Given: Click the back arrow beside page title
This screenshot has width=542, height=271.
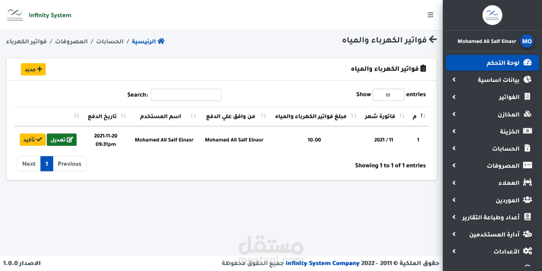Looking at the screenshot, I should click(x=433, y=40).
